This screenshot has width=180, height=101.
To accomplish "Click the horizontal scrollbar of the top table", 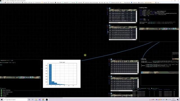I will [122, 22].
